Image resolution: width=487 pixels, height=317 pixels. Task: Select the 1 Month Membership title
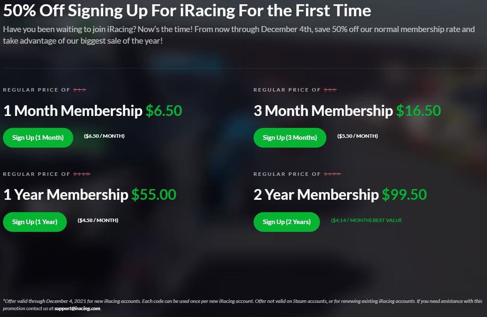[73, 111]
